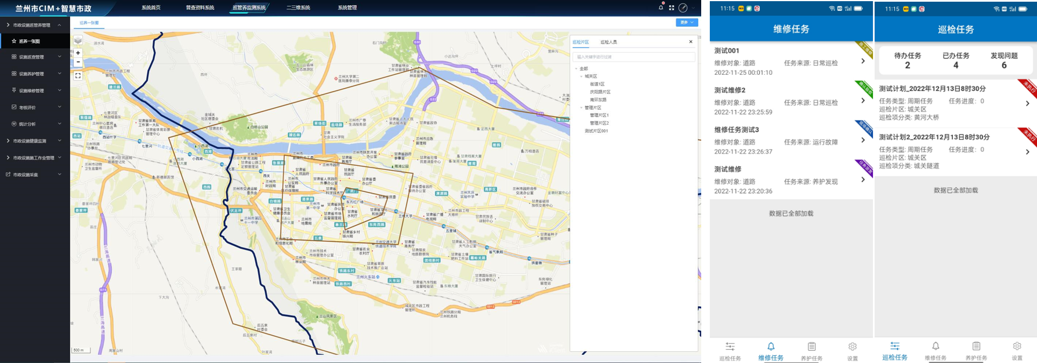View the 已办任务 completed tasks count
This screenshot has height=363, width=1037.
click(x=955, y=60)
